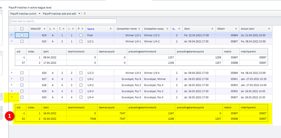Open filter icon on the L.. column
This screenshot has width=281, height=138.
point(54,29)
